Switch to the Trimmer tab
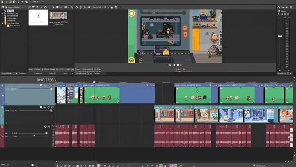The width and height of the screenshot is (296, 167). [x=97, y=73]
